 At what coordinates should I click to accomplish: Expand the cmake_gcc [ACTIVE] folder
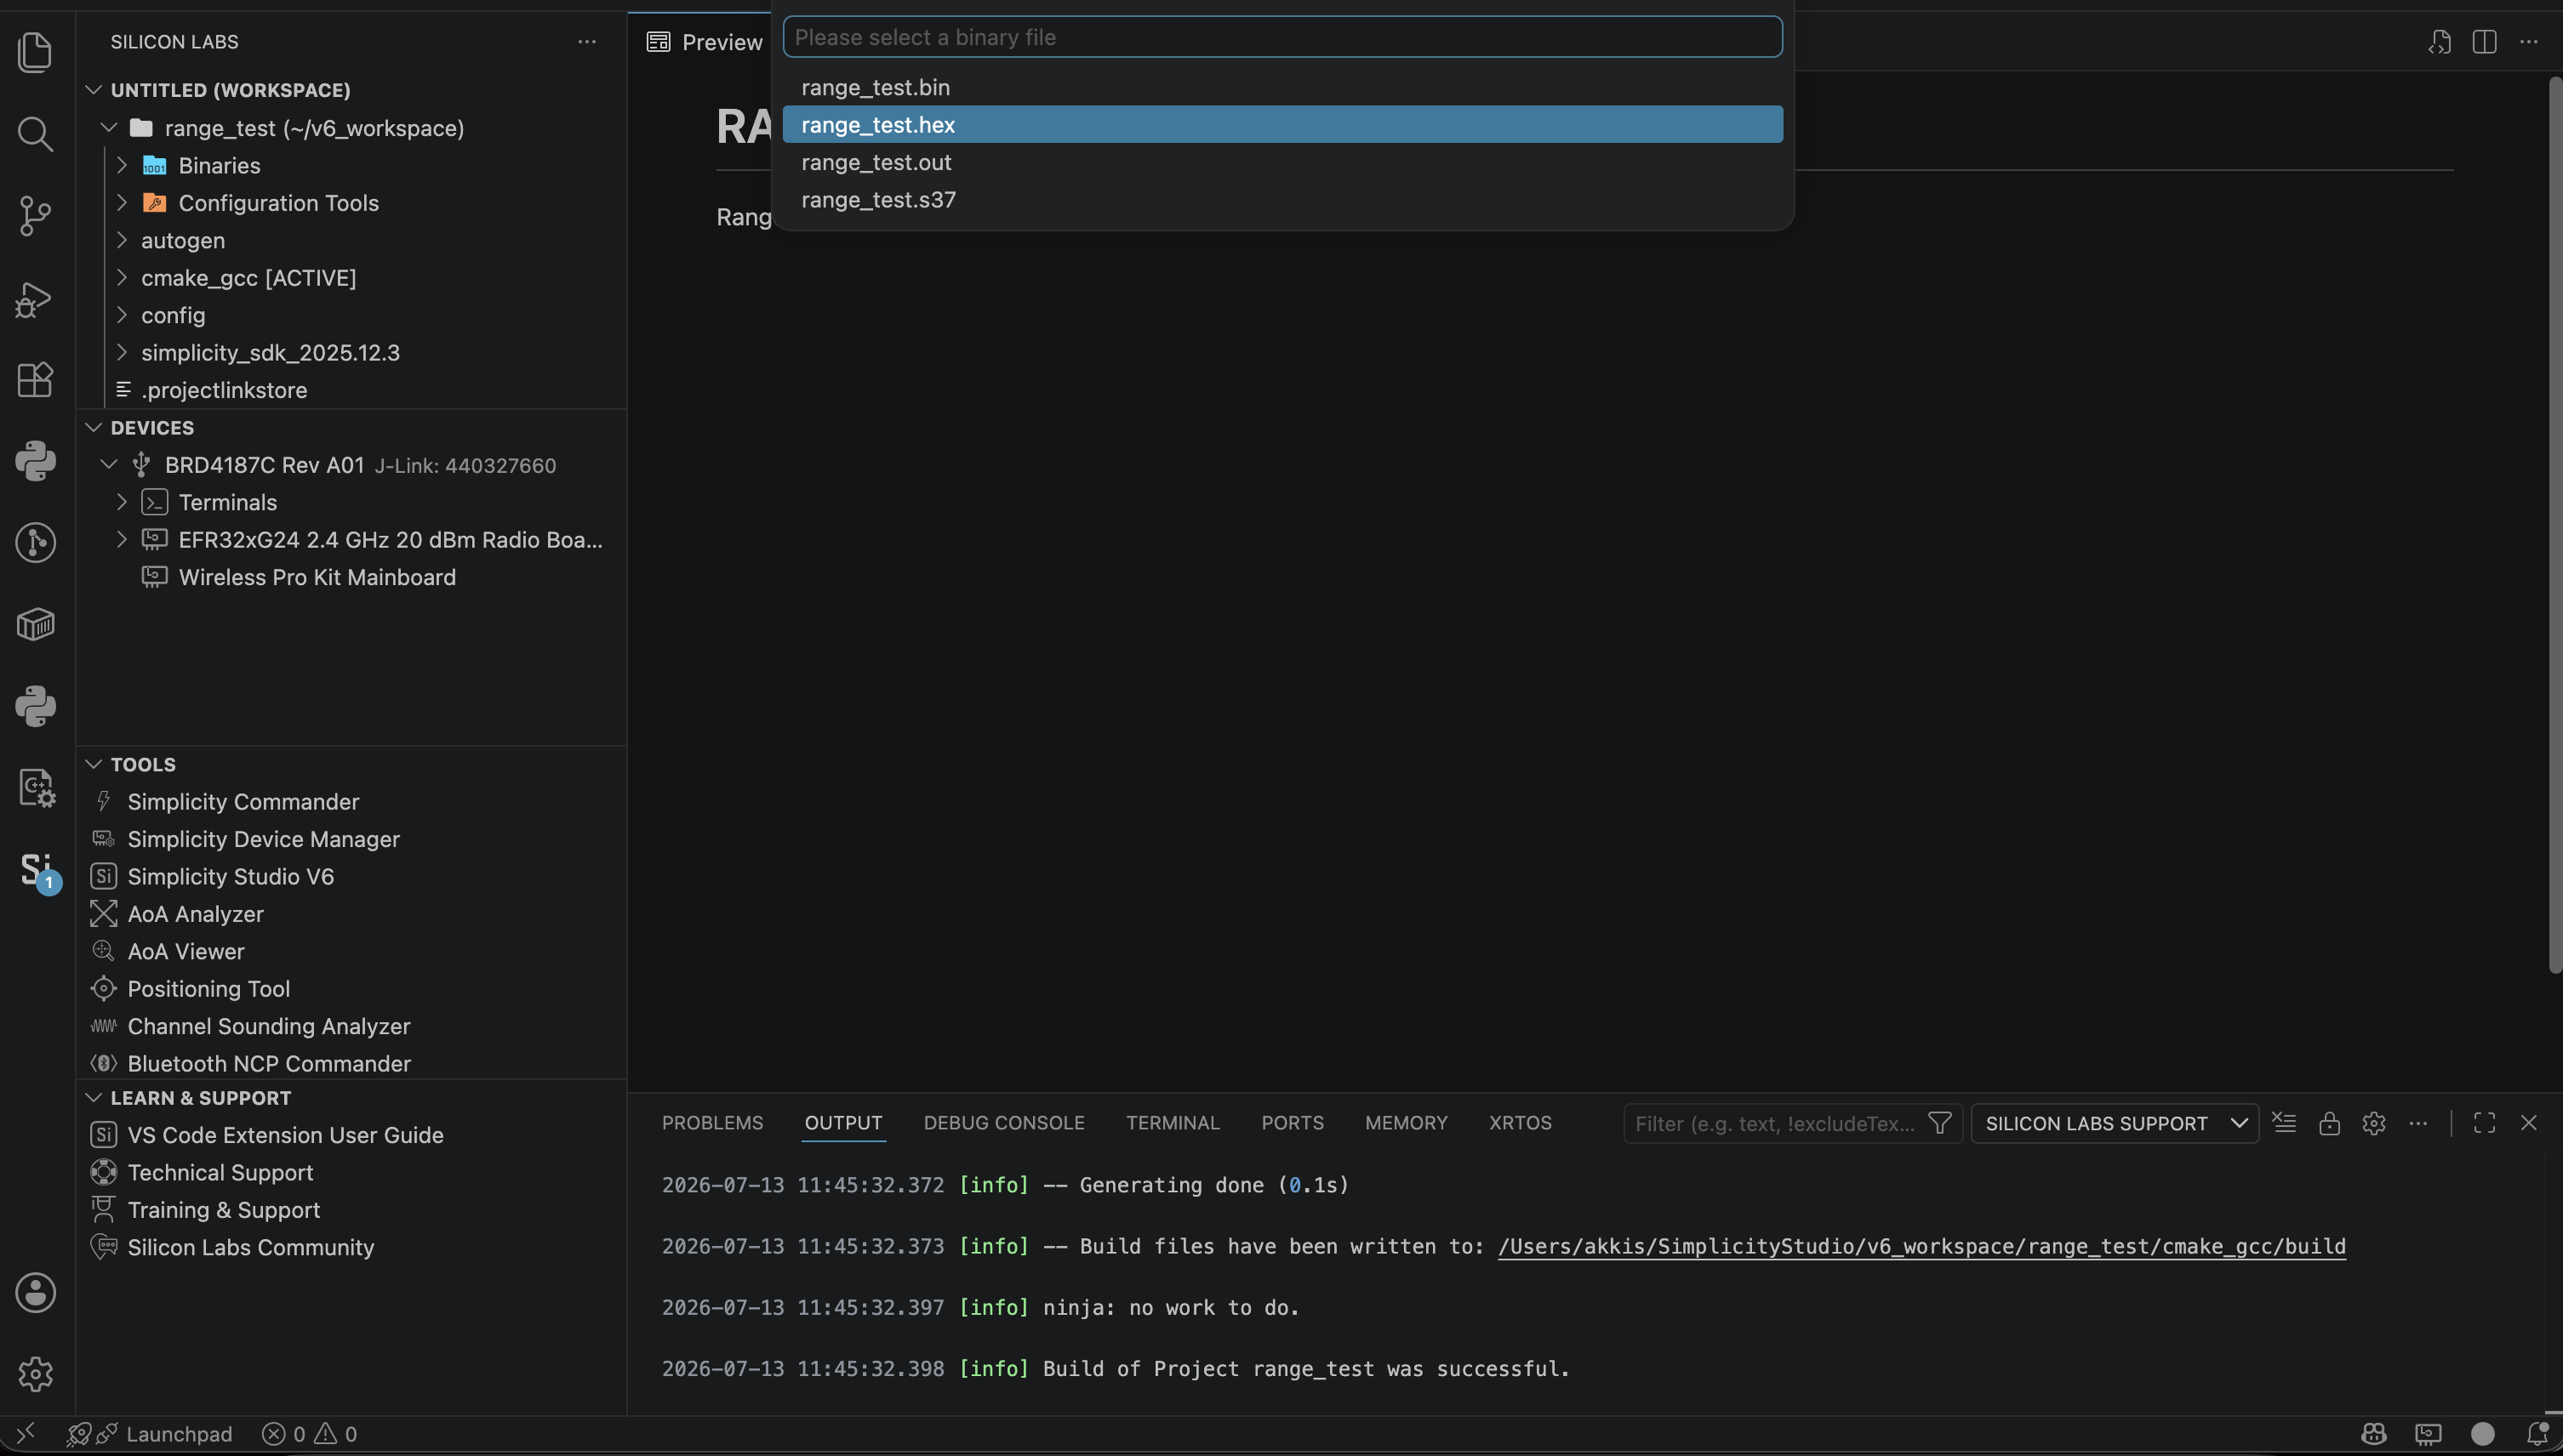pos(122,278)
